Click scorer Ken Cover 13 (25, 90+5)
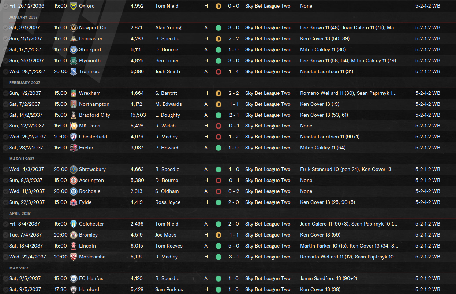The width and height of the screenshot is (456, 294). tap(328, 202)
